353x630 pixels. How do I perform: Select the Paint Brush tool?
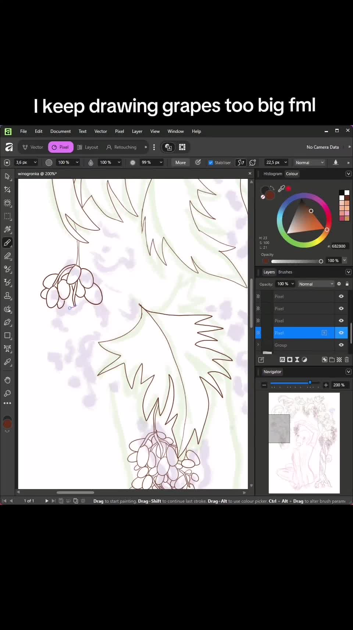pyautogui.click(x=7, y=243)
